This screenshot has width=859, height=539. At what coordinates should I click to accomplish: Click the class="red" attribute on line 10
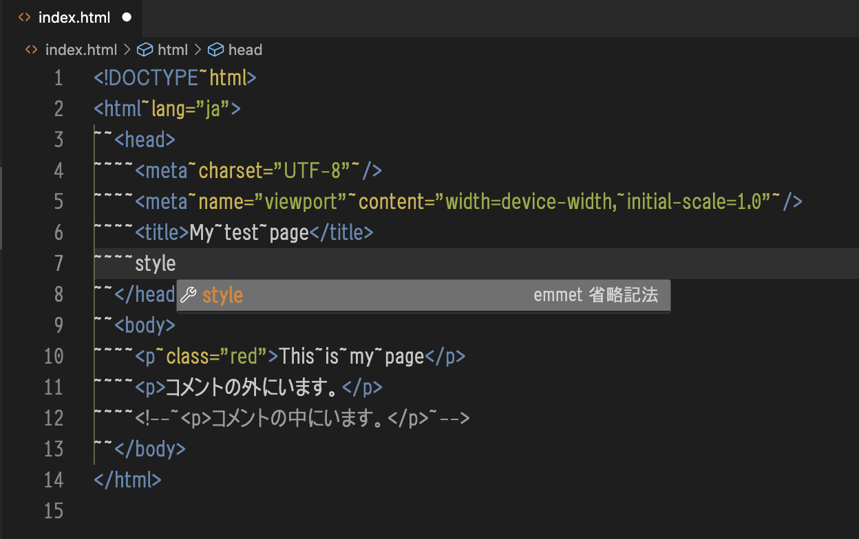[215, 356]
